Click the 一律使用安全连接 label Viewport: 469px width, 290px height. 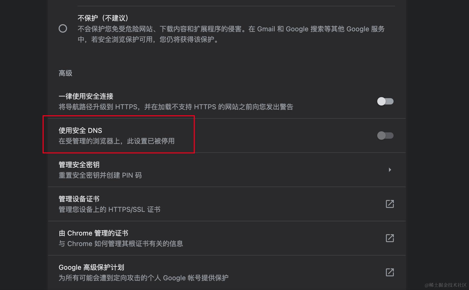[x=86, y=96]
